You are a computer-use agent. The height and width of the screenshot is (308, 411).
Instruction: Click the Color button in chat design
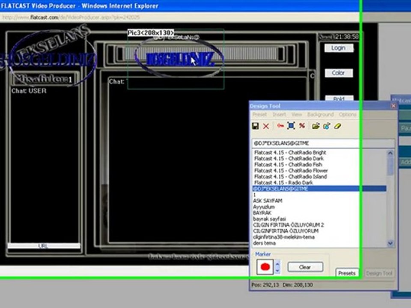coord(338,73)
